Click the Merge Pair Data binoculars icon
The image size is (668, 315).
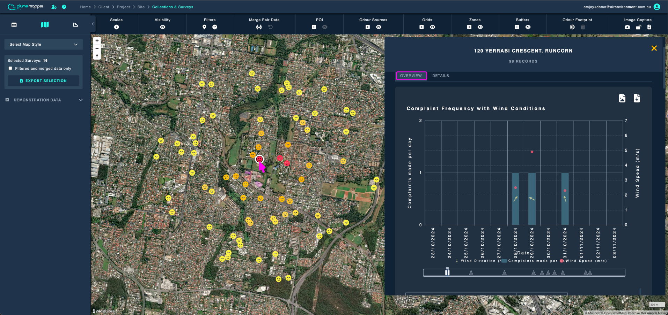(x=259, y=27)
